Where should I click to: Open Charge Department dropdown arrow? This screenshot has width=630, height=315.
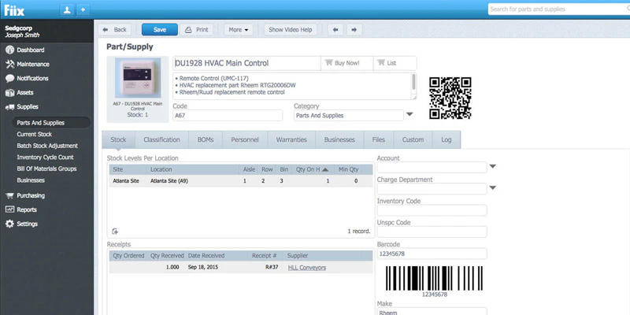click(x=493, y=187)
